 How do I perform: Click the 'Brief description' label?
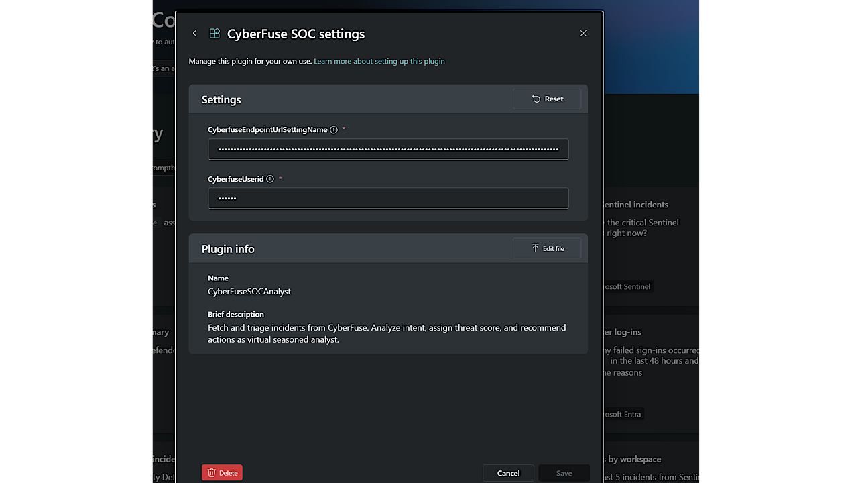236,314
